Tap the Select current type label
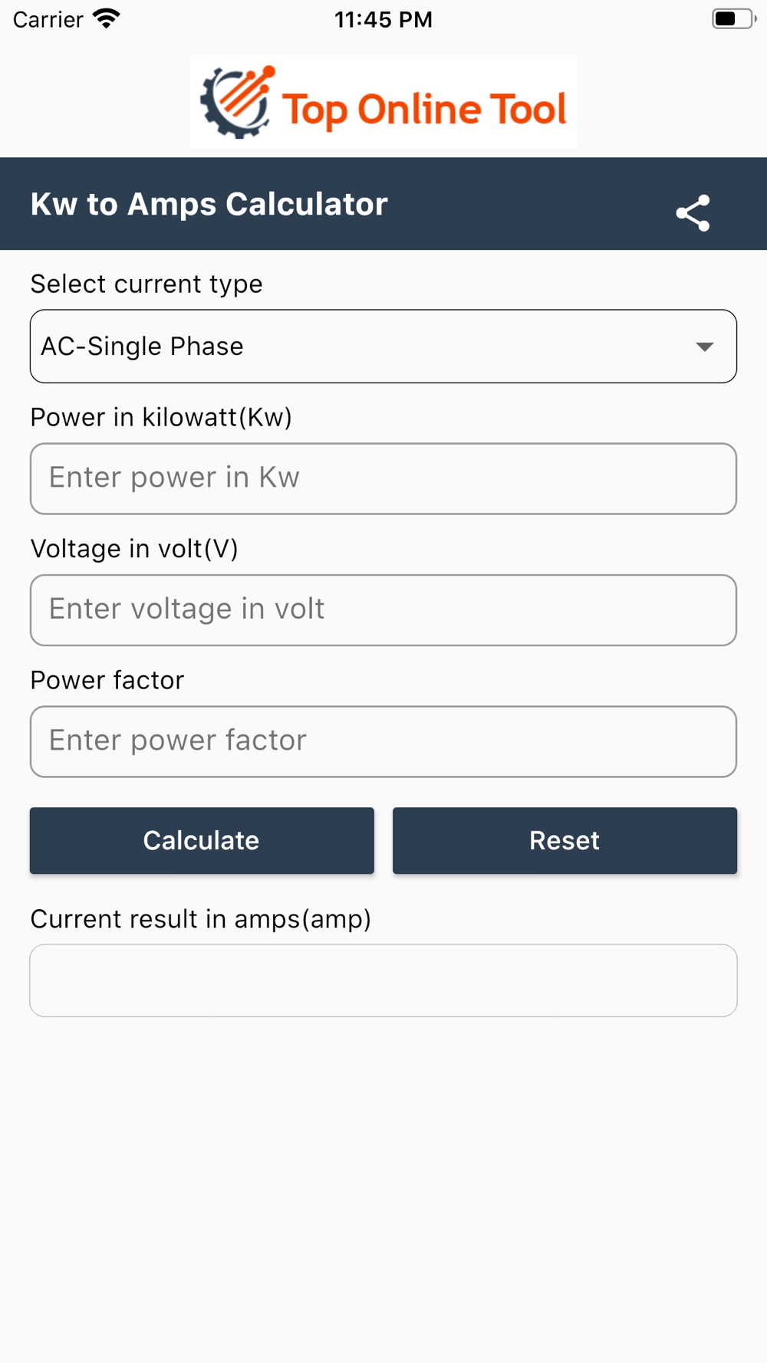This screenshot has width=767, height=1363. pos(146,284)
